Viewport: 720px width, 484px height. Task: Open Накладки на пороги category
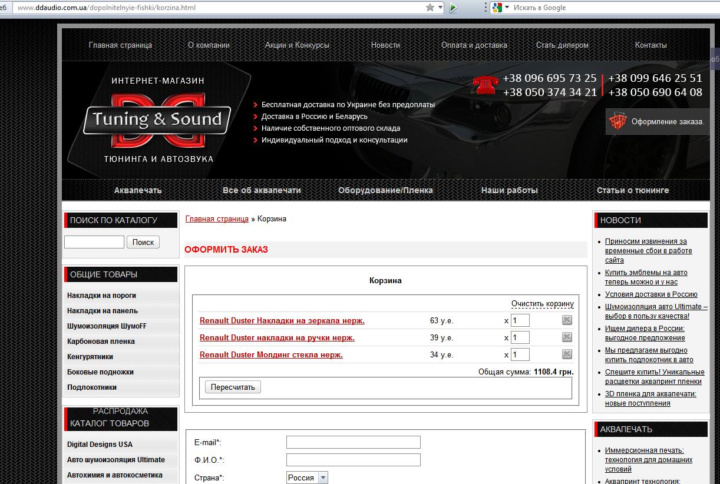(x=101, y=296)
